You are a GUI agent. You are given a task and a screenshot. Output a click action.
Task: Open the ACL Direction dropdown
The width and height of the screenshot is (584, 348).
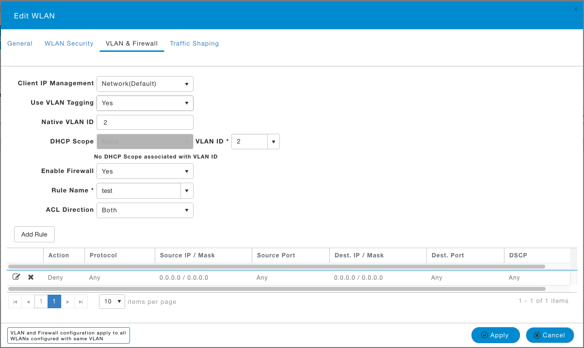186,210
